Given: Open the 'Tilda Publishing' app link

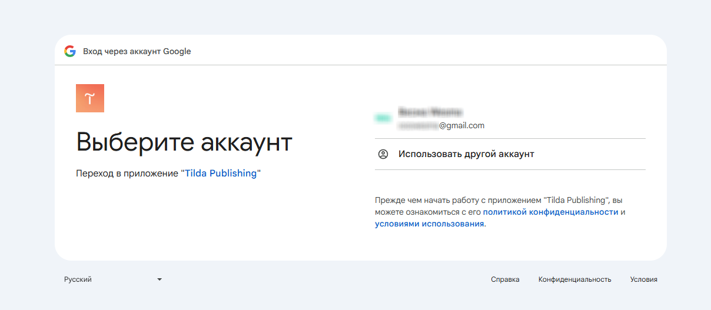Looking at the screenshot, I should point(221,174).
